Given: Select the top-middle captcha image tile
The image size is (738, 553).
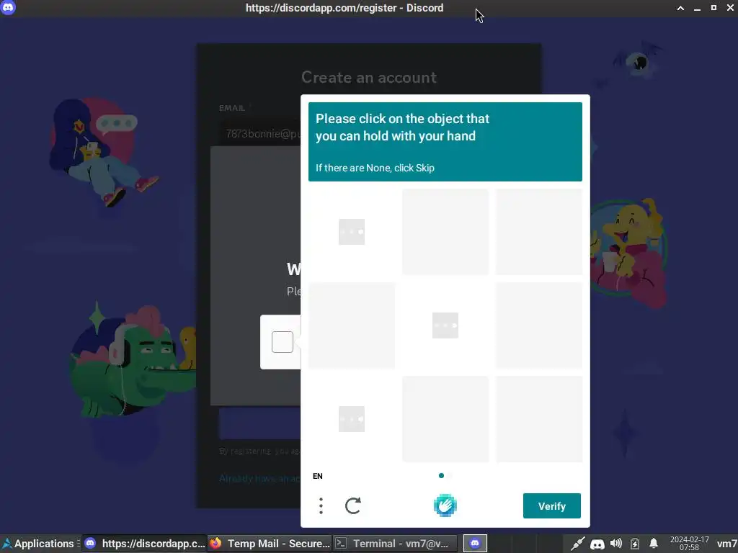Looking at the screenshot, I should tap(445, 232).
